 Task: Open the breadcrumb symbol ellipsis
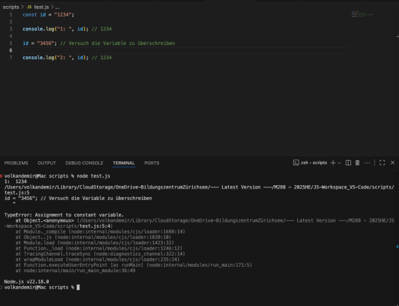(57, 7)
